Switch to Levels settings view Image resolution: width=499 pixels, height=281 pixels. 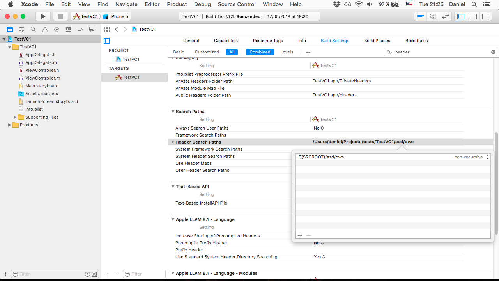[287, 52]
